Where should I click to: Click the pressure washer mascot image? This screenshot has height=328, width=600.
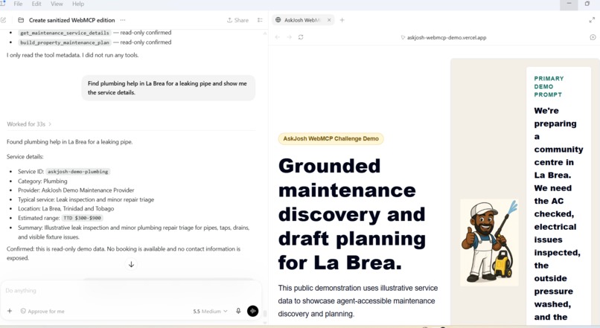pyautogui.click(x=489, y=242)
